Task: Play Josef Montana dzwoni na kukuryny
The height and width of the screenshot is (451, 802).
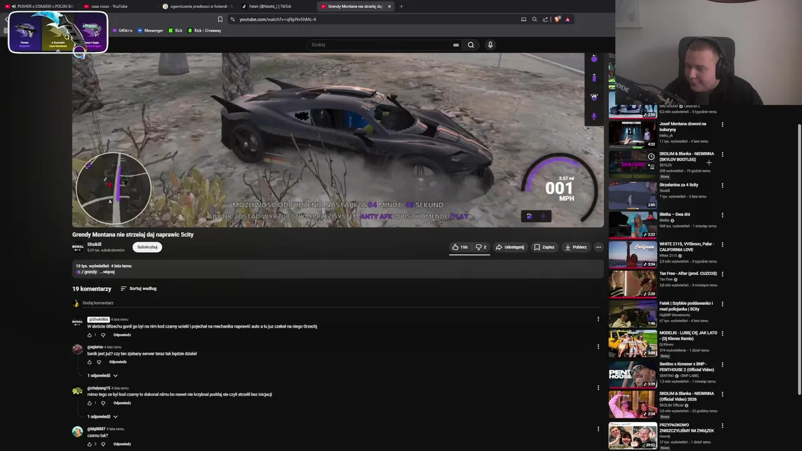Action: [x=632, y=133]
